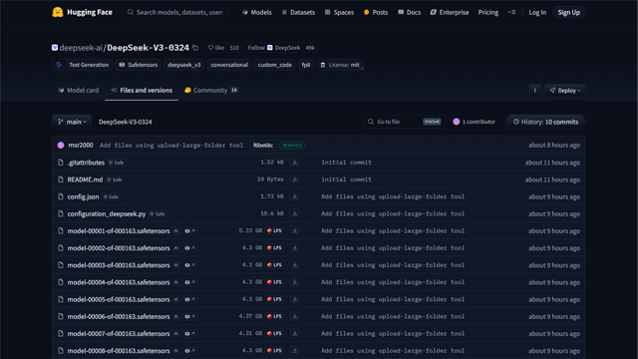Open the main branch dropdown

coord(72,122)
